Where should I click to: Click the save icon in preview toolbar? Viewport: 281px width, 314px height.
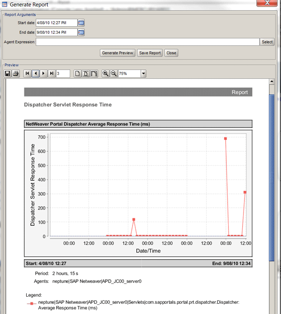[7, 74]
